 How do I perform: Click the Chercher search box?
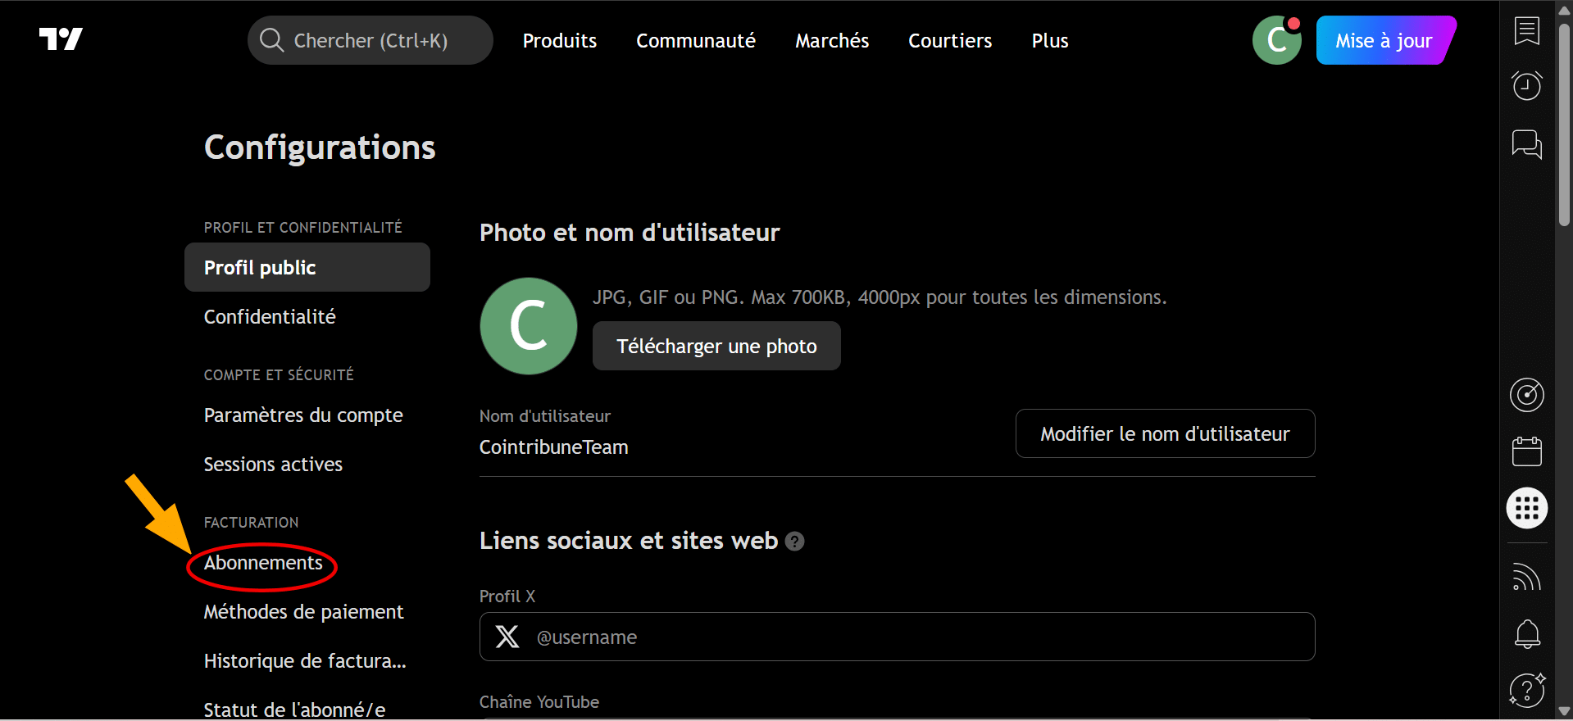pyautogui.click(x=371, y=41)
